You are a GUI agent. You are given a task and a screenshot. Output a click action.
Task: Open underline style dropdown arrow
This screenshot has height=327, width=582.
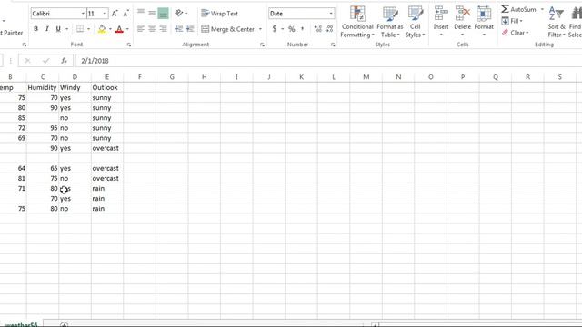pyautogui.click(x=66, y=29)
